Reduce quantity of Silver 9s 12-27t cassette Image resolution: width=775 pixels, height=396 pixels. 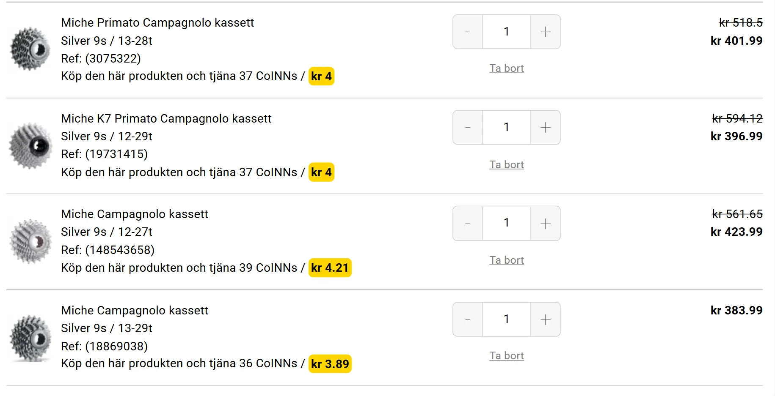point(468,223)
